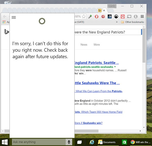Click the Google Cast extension icon
The height and width of the screenshot is (146, 152).
(x=129, y=16)
